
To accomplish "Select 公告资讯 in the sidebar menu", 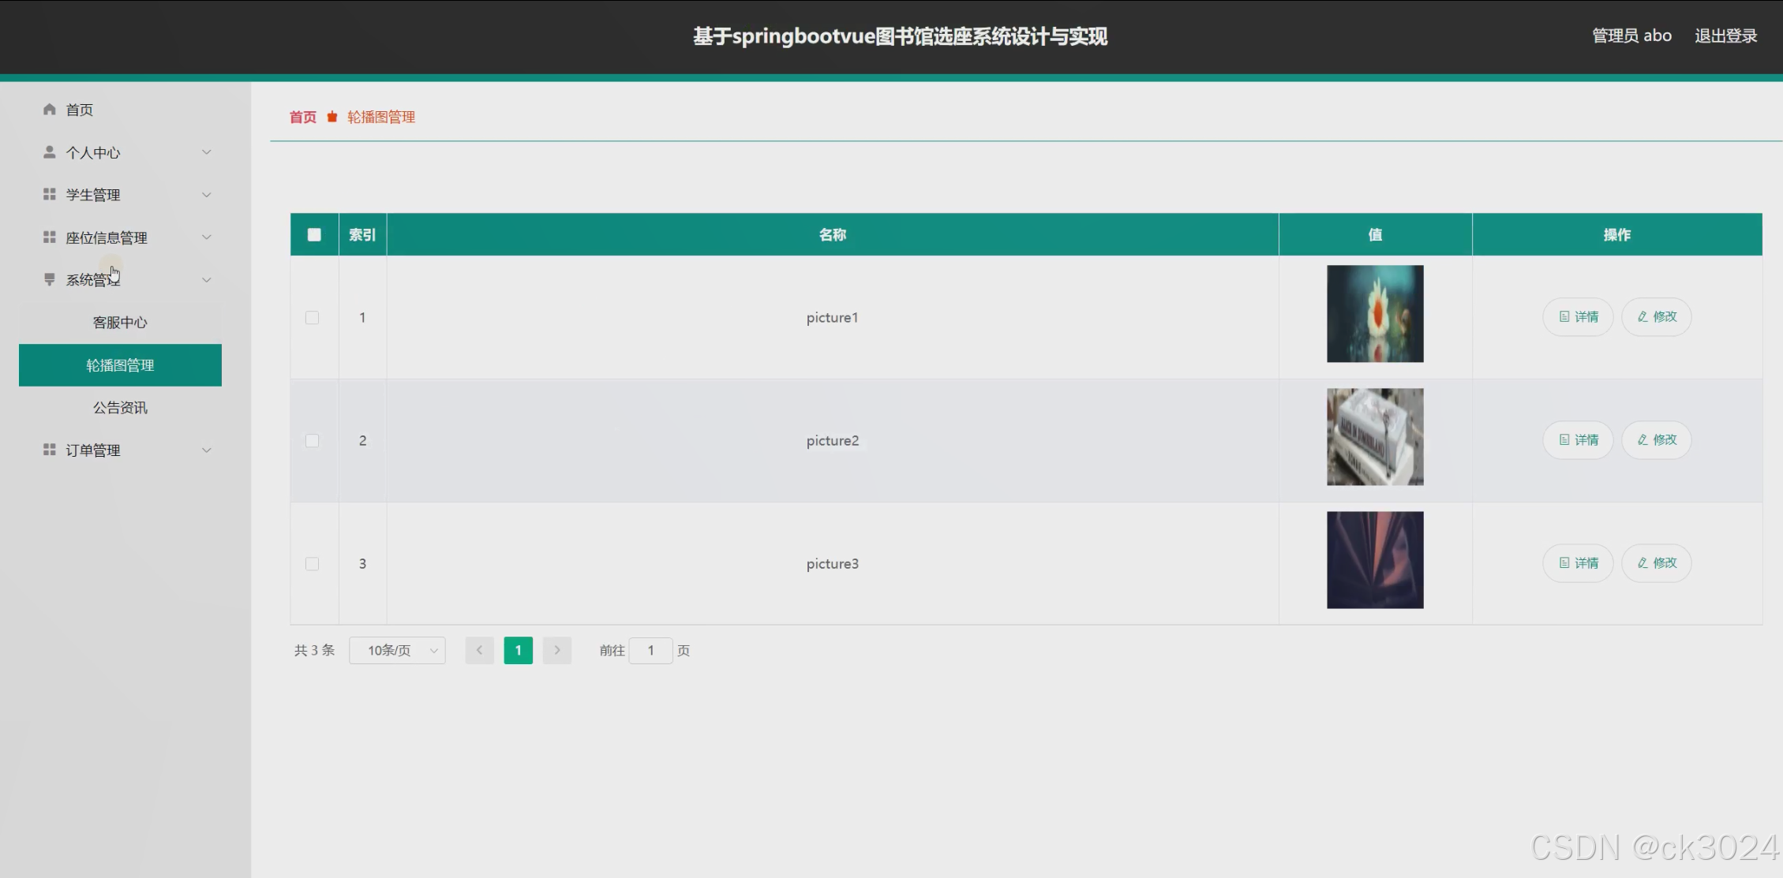I will [120, 407].
